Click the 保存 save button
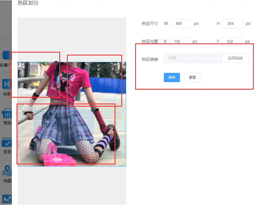 pos(172,77)
